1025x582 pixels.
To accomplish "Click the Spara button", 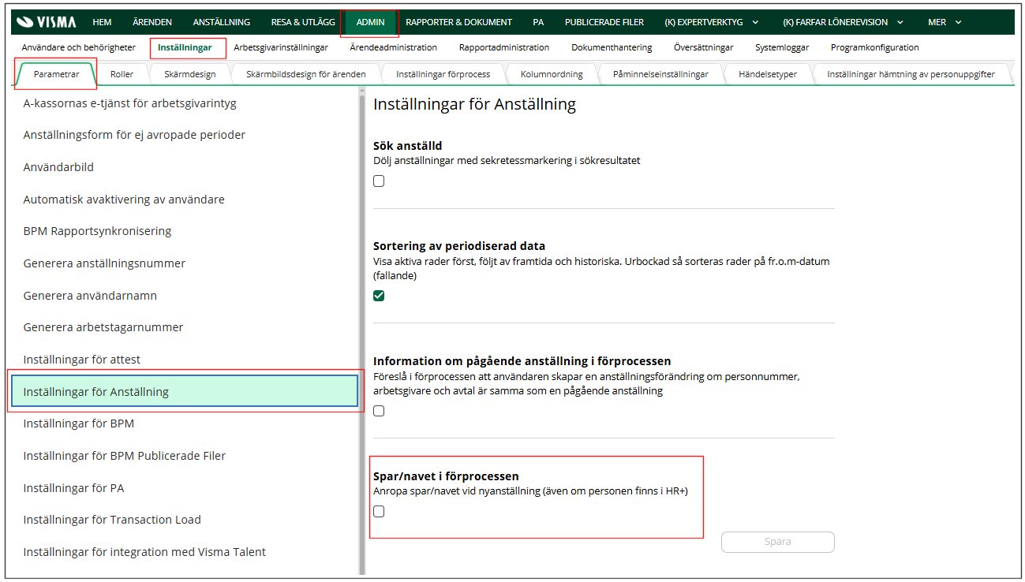I will [x=777, y=542].
